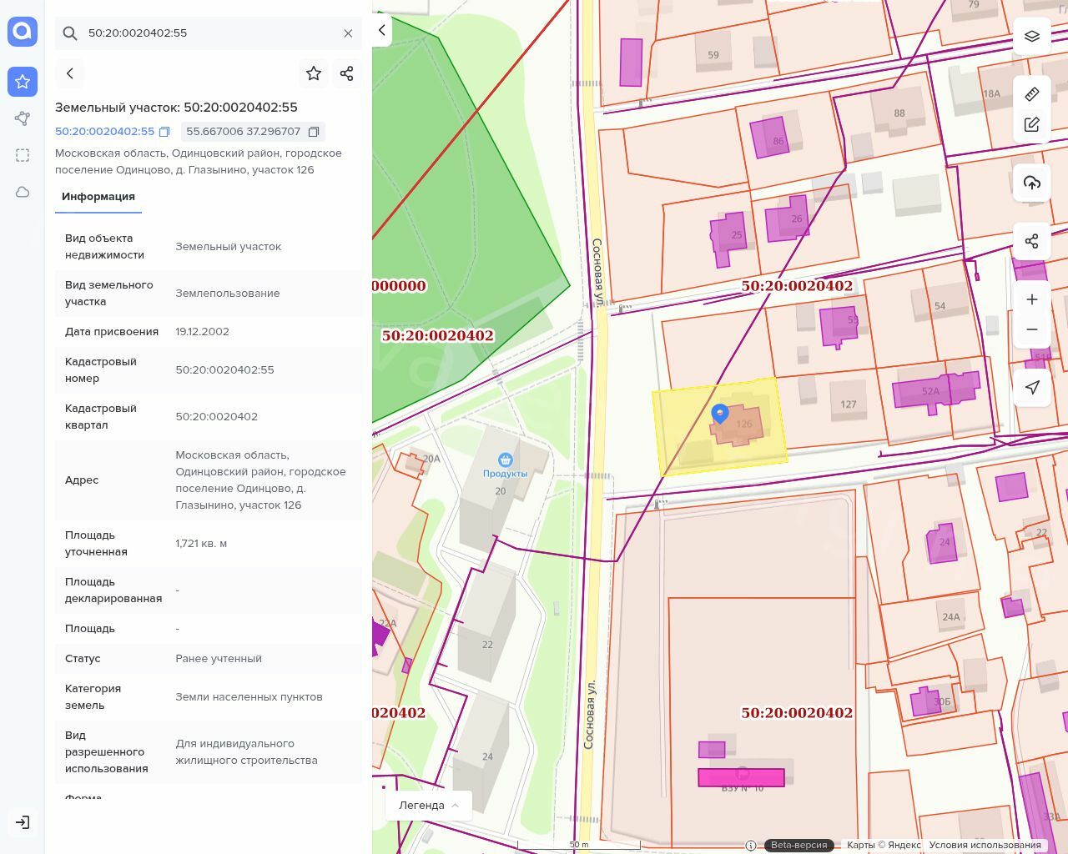Activate the ruler measurement tool
The width and height of the screenshot is (1068, 854).
[1032, 93]
